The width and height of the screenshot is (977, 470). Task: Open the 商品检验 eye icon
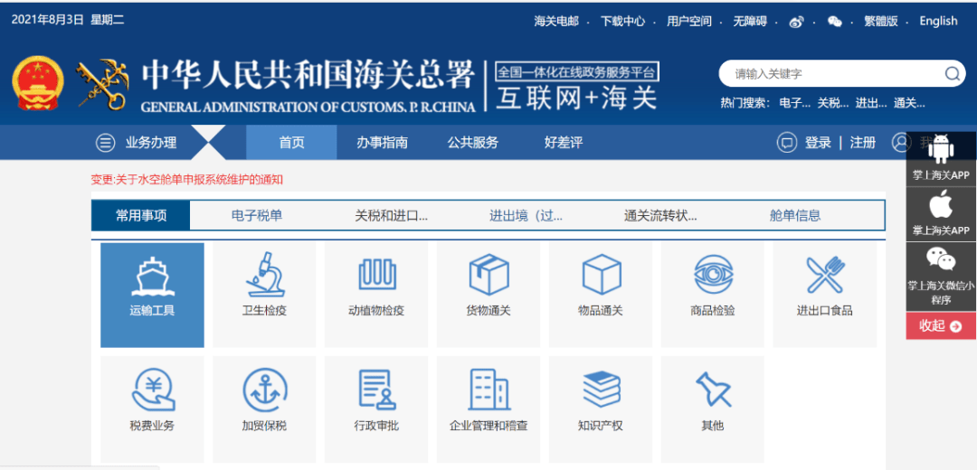pyautogui.click(x=714, y=275)
